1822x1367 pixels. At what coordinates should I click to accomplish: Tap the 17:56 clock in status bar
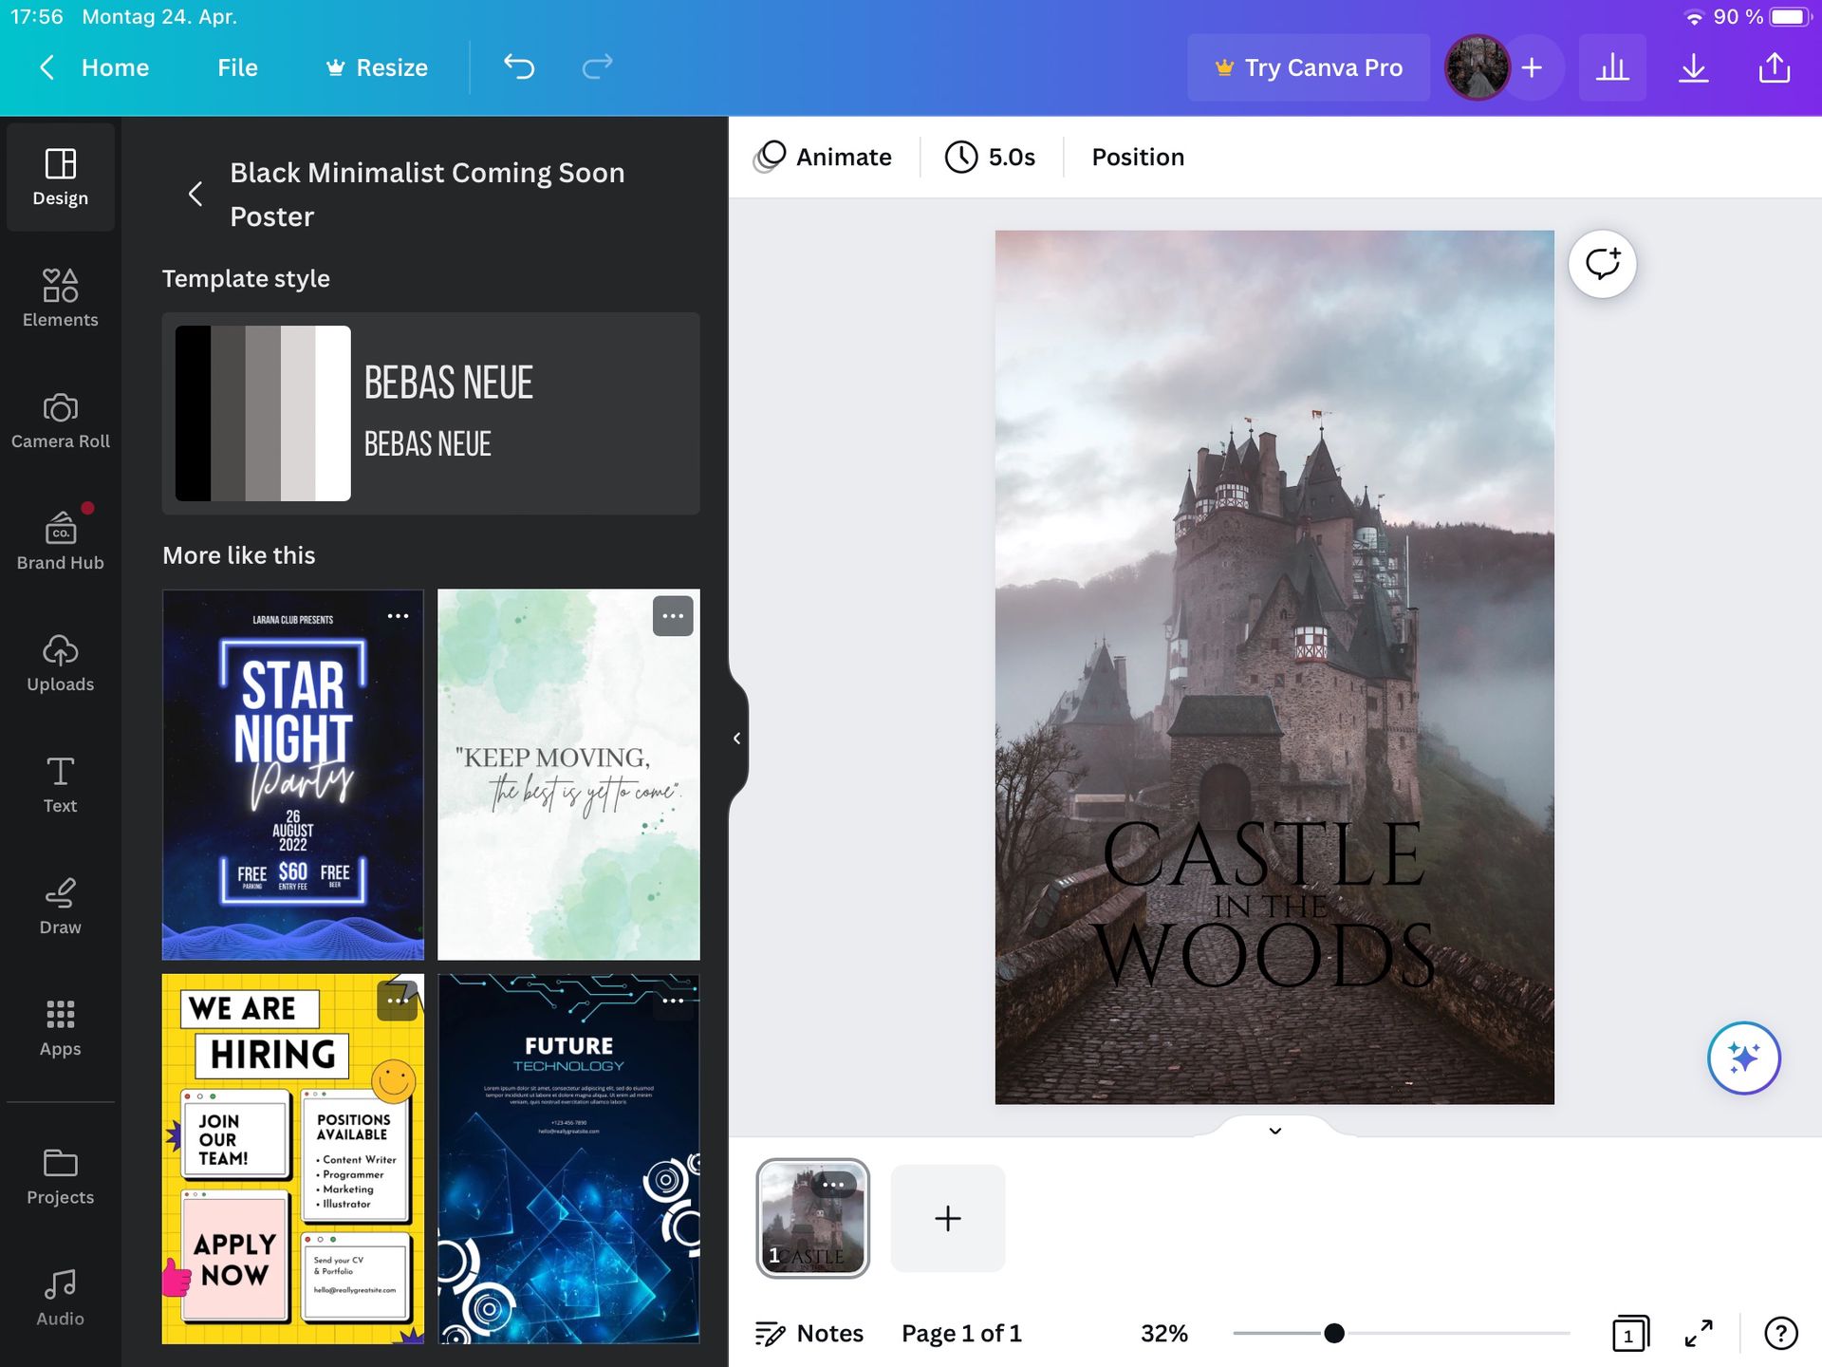(36, 16)
